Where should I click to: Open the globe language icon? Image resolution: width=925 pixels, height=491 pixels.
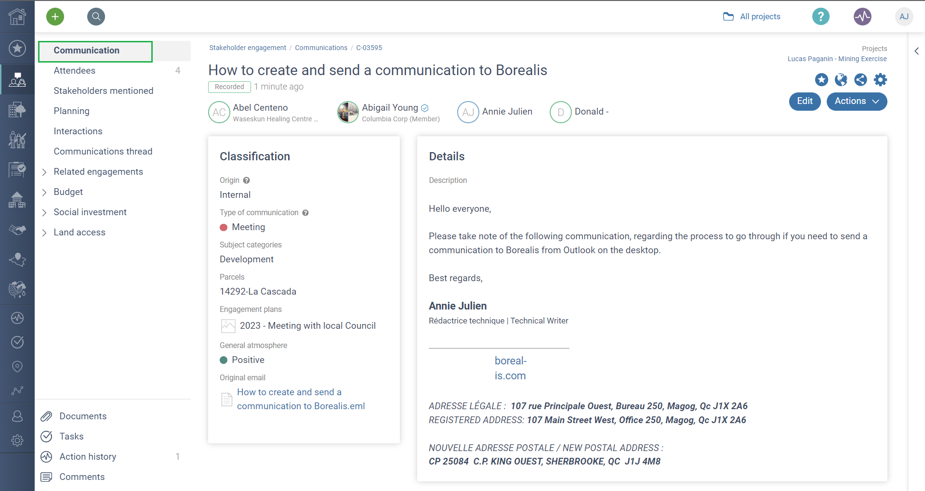pyautogui.click(x=841, y=80)
